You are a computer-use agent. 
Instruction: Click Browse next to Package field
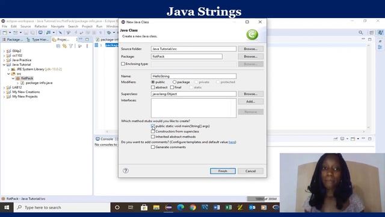tap(250, 56)
